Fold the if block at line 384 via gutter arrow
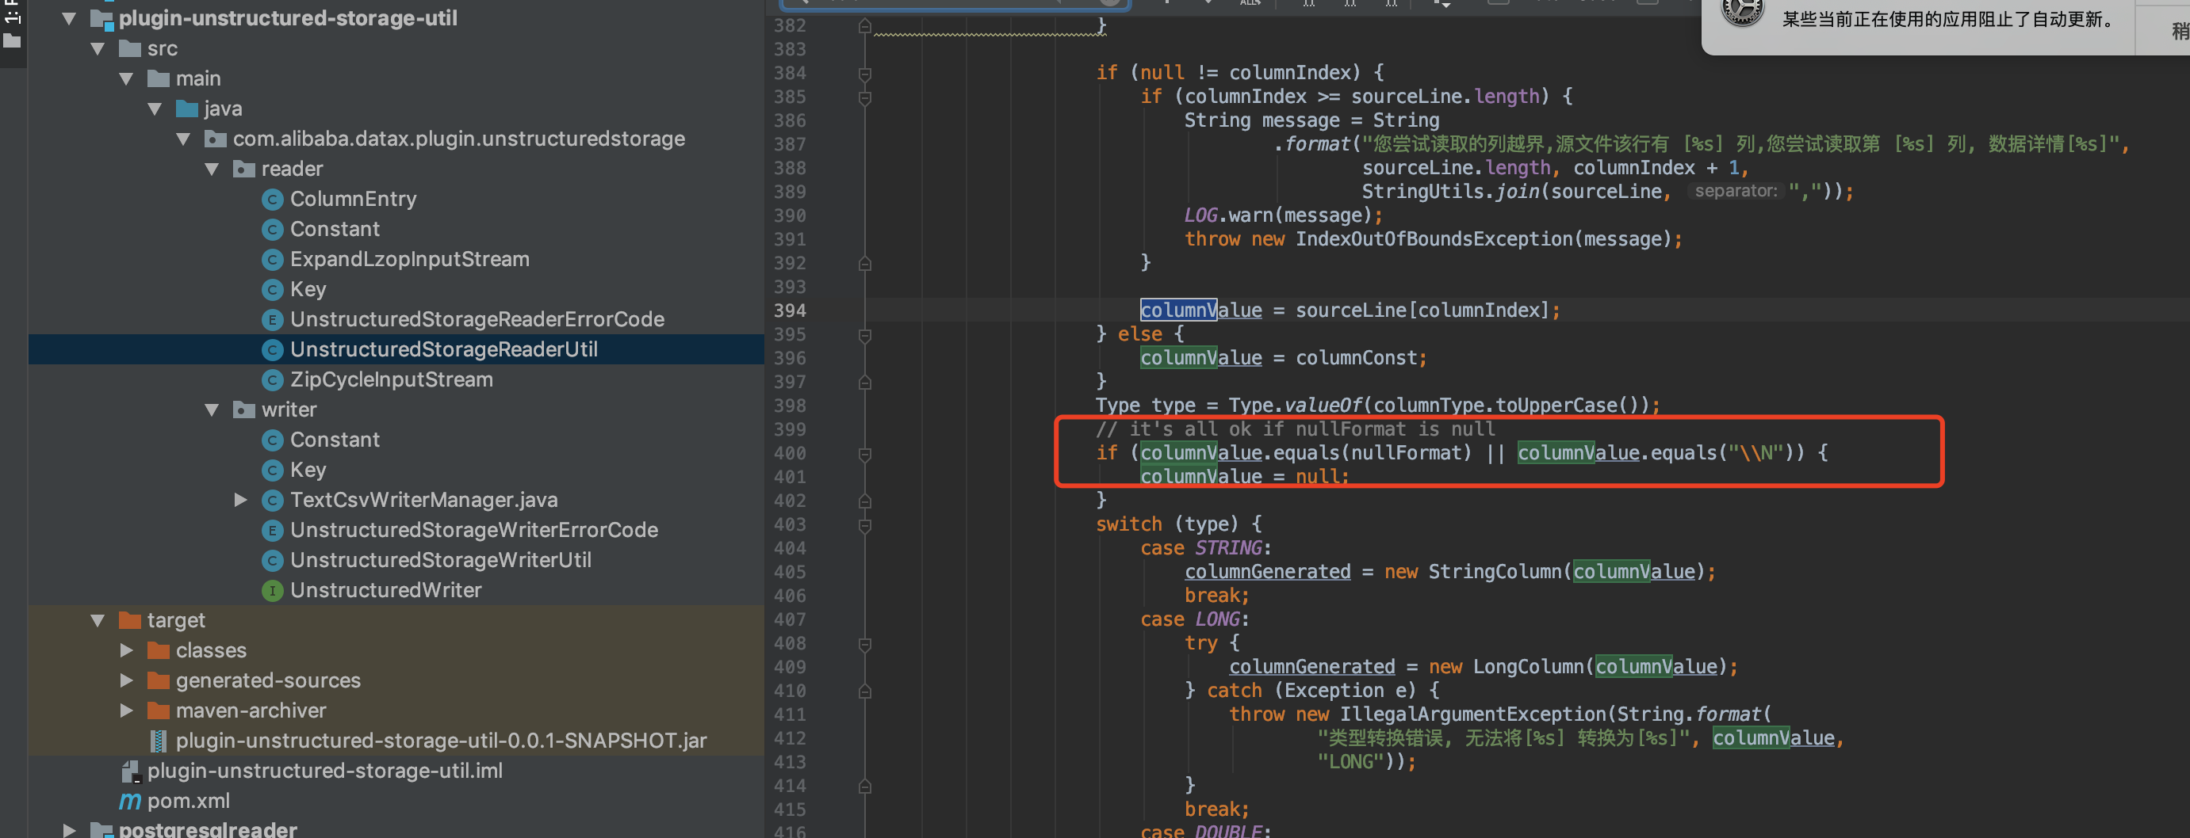2190x838 pixels. point(866,73)
